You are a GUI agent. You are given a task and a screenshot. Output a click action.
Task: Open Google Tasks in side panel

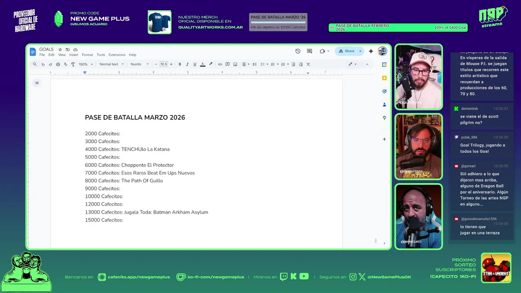[x=384, y=92]
